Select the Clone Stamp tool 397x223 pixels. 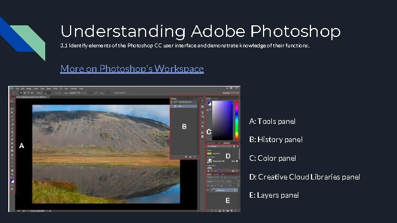[x=12, y=132]
